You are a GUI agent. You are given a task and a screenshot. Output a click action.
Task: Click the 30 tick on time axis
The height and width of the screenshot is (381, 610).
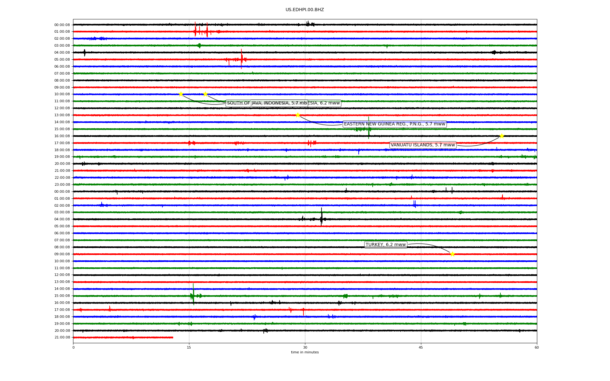pos(305,347)
